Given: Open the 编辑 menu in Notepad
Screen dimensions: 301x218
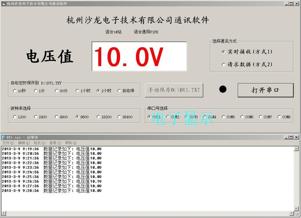Looking at the screenshot, I should pyautogui.click(x=23, y=143).
